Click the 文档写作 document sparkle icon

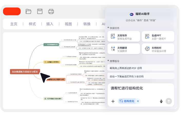pyautogui.click(x=113, y=36)
